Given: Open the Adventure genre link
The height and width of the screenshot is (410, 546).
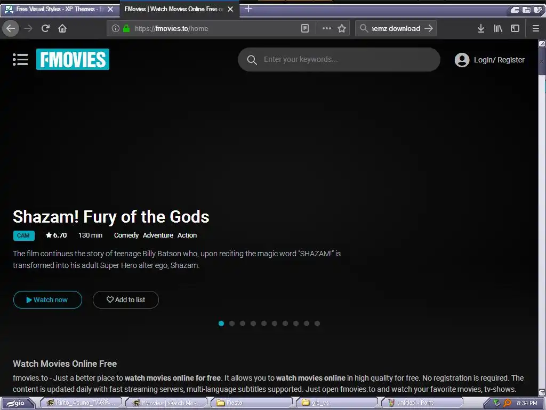Looking at the screenshot, I should coord(158,235).
